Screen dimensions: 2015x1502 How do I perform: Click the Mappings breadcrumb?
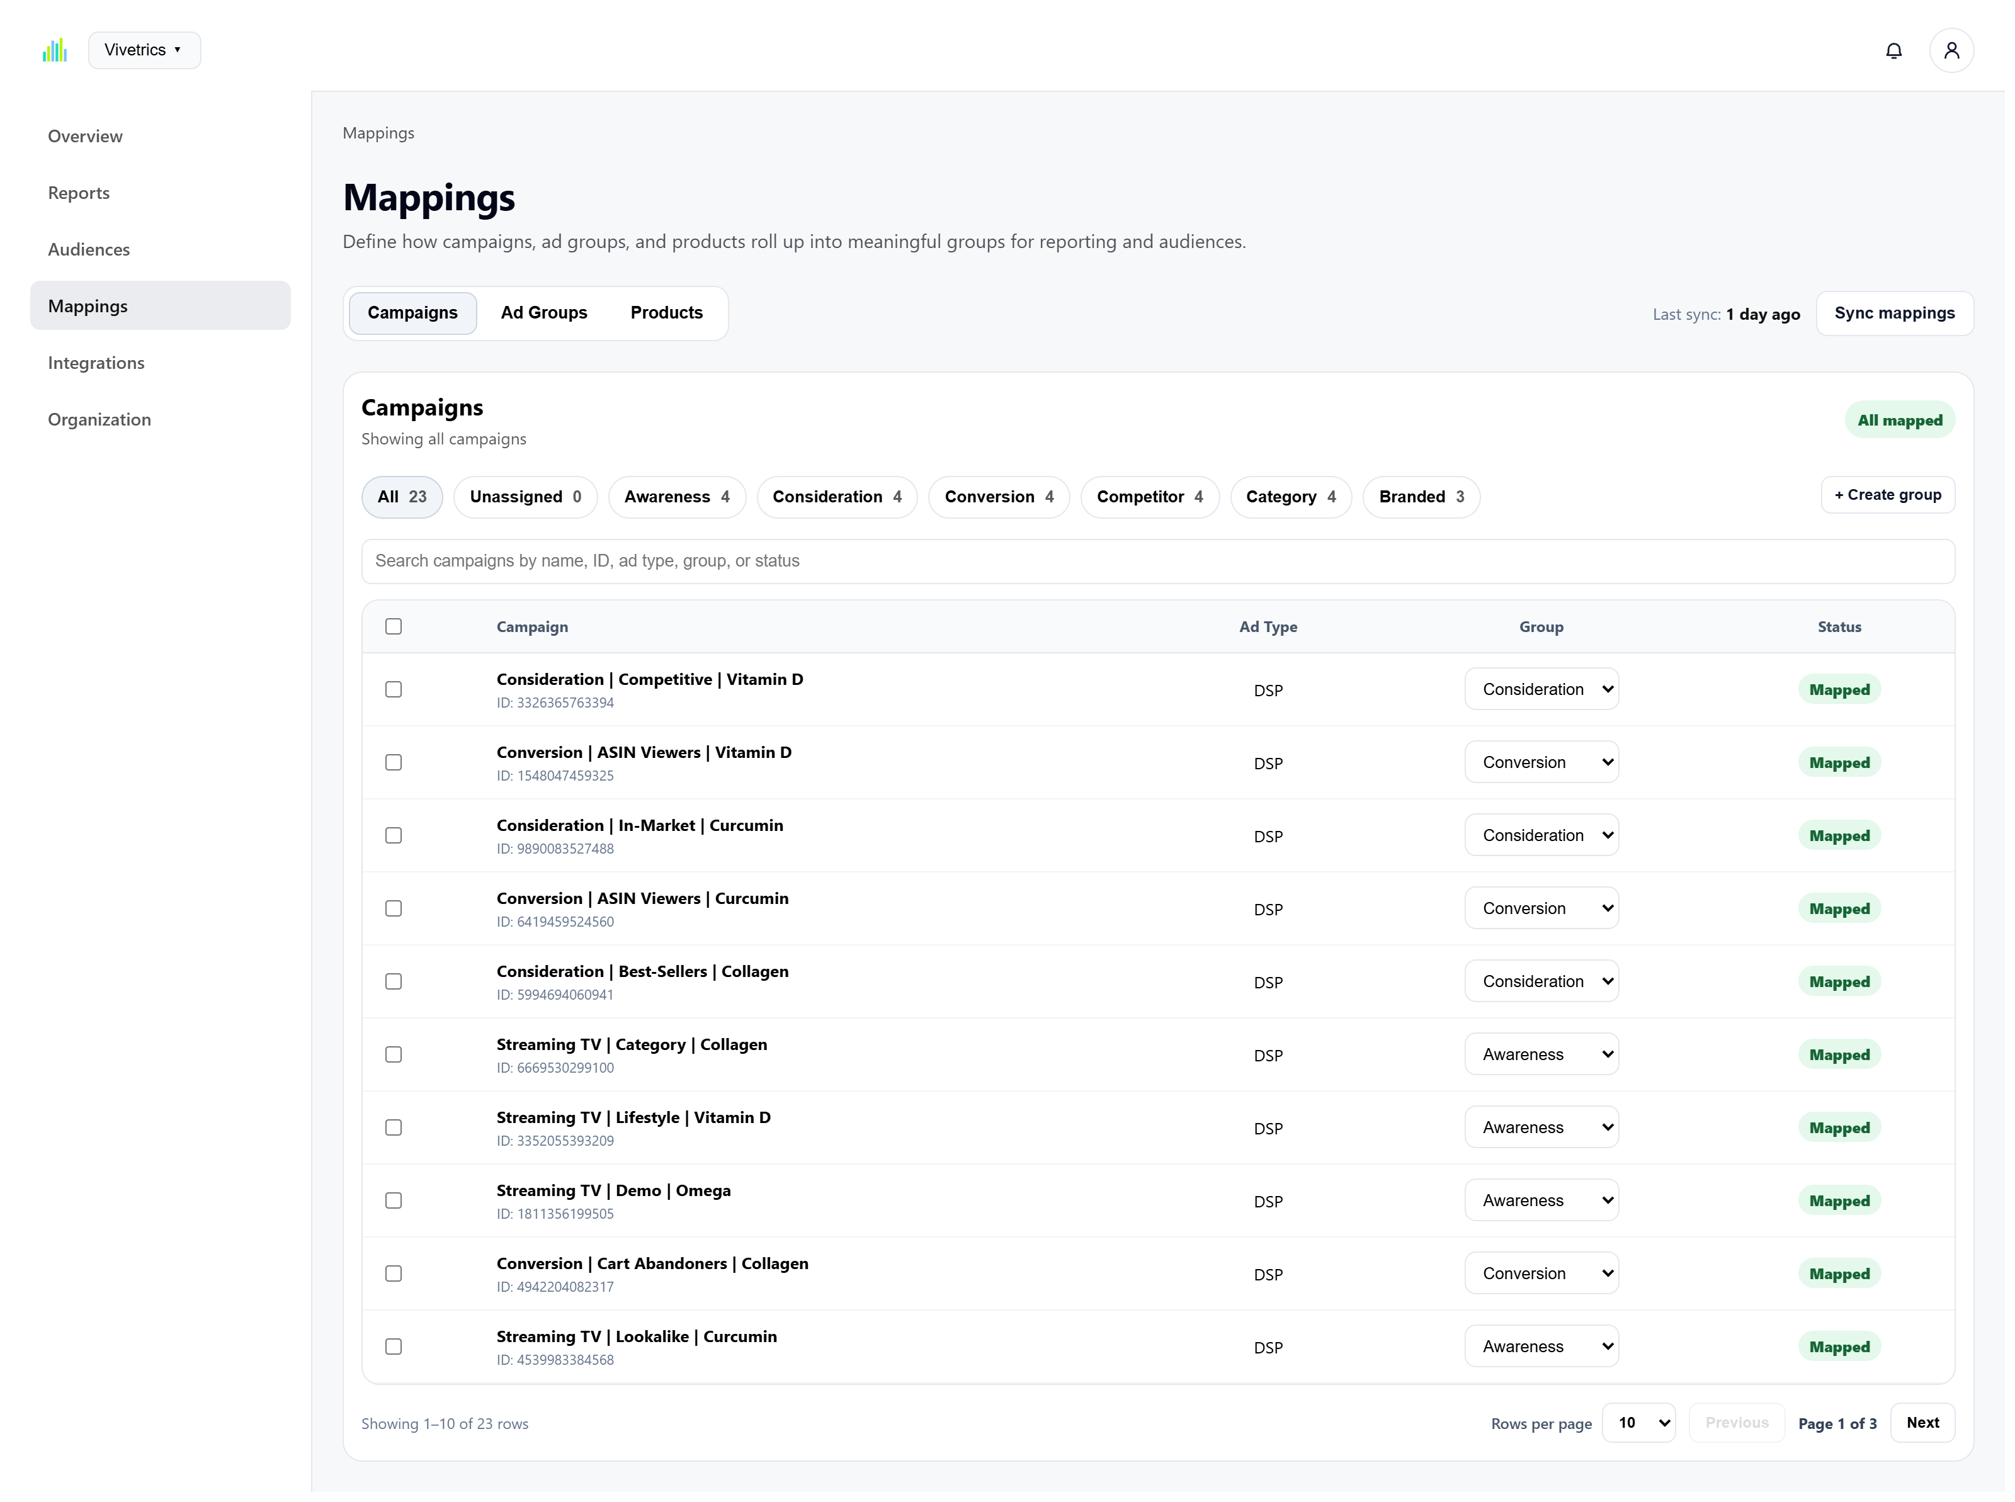(378, 133)
